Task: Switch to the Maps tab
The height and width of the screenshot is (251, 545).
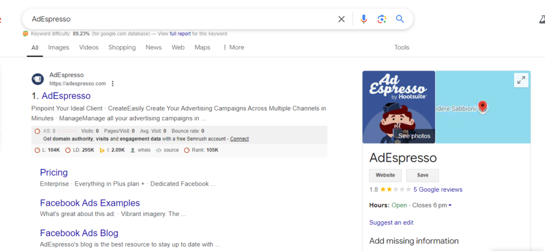Action: [x=202, y=47]
